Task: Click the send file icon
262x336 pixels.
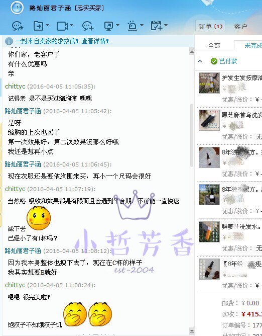Action: pyautogui.click(x=39, y=26)
